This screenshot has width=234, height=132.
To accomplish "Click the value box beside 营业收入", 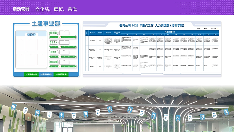I will pyautogui.click(x=64, y=42).
